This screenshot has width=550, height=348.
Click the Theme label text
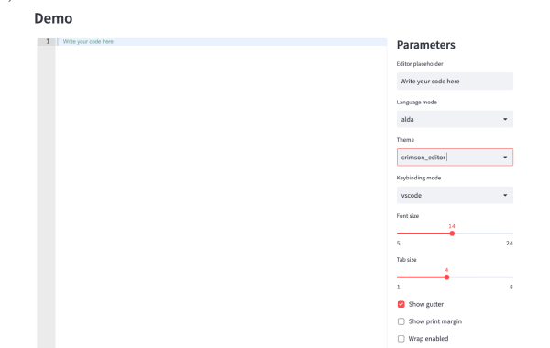(x=405, y=140)
